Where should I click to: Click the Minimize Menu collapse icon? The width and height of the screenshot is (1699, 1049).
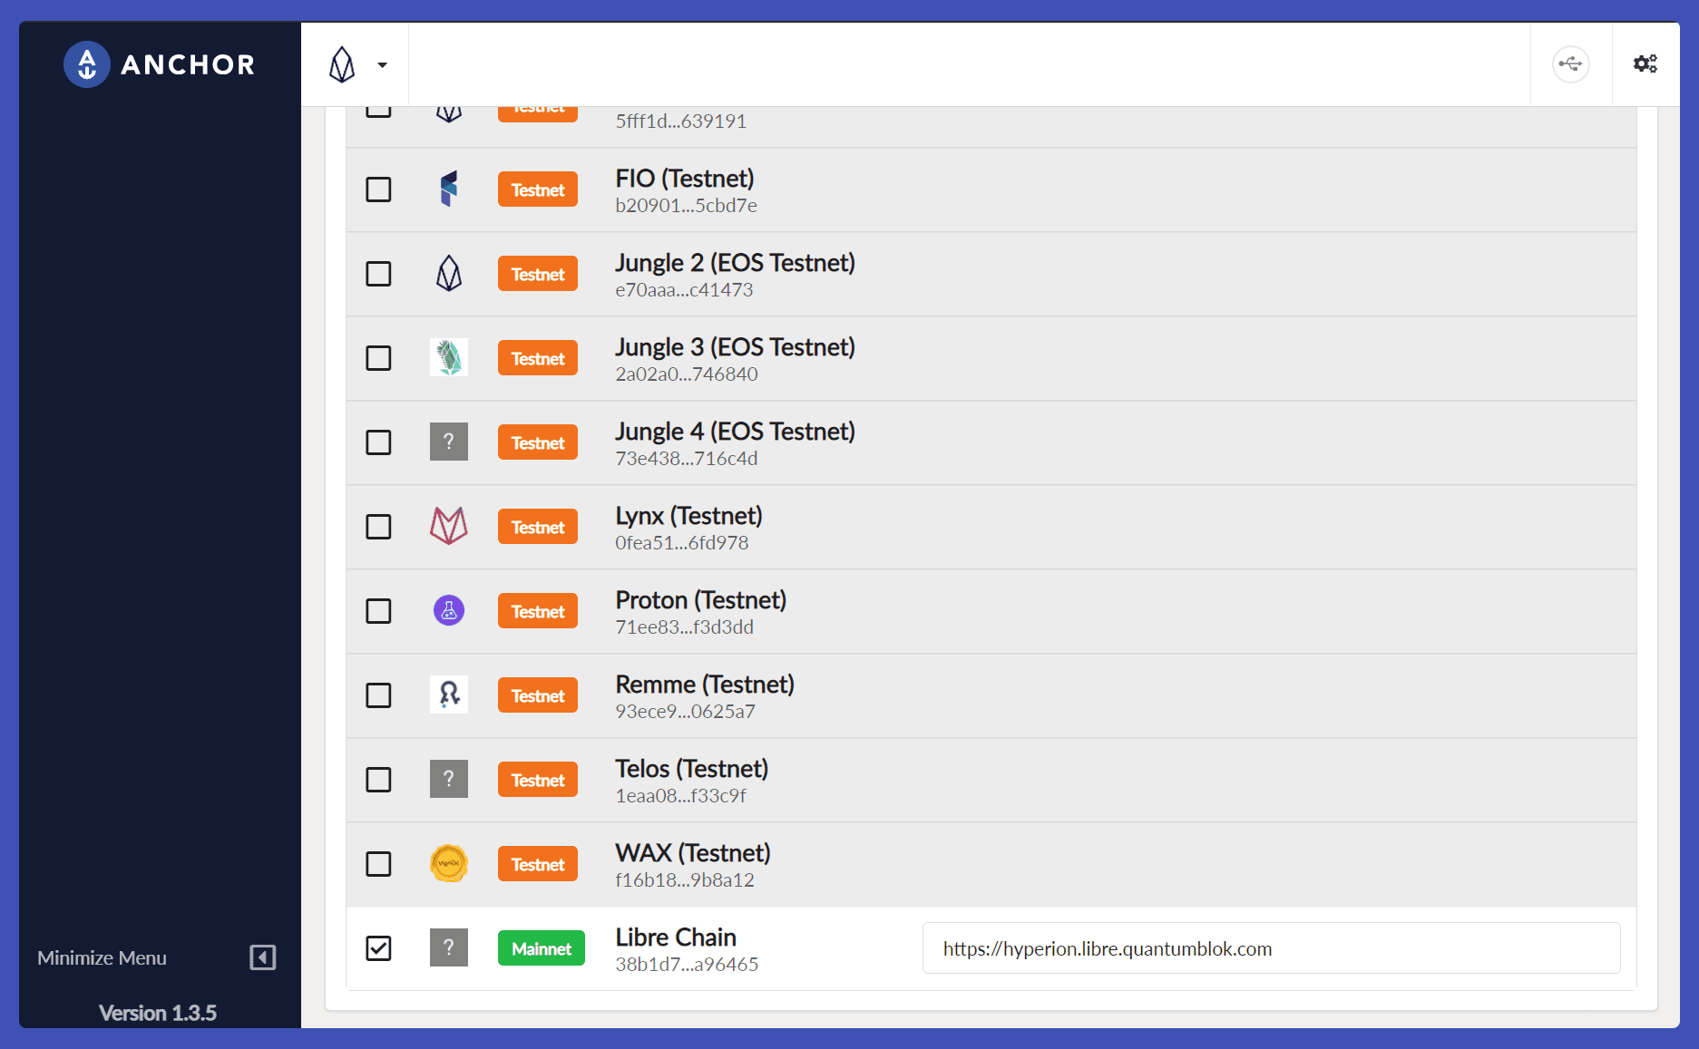263,957
